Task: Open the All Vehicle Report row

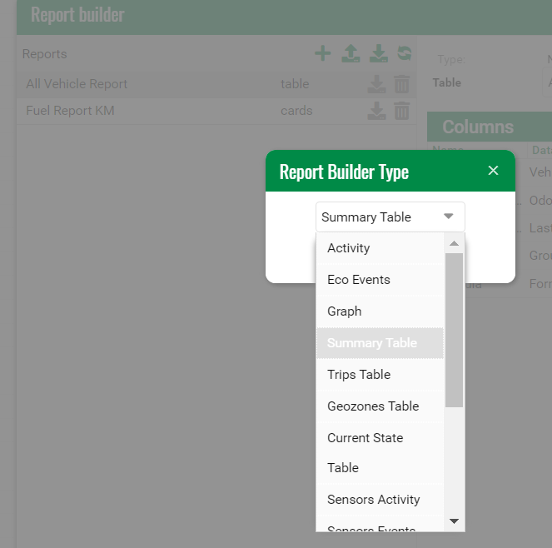Action: 77,84
